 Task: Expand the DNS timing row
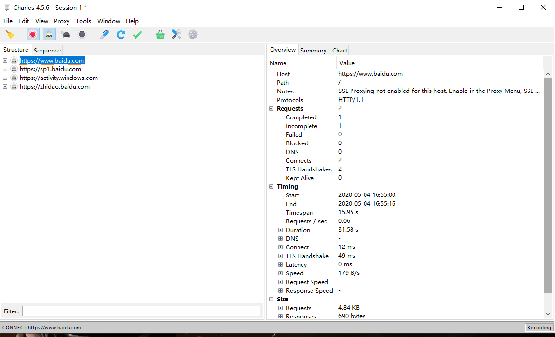click(280, 238)
